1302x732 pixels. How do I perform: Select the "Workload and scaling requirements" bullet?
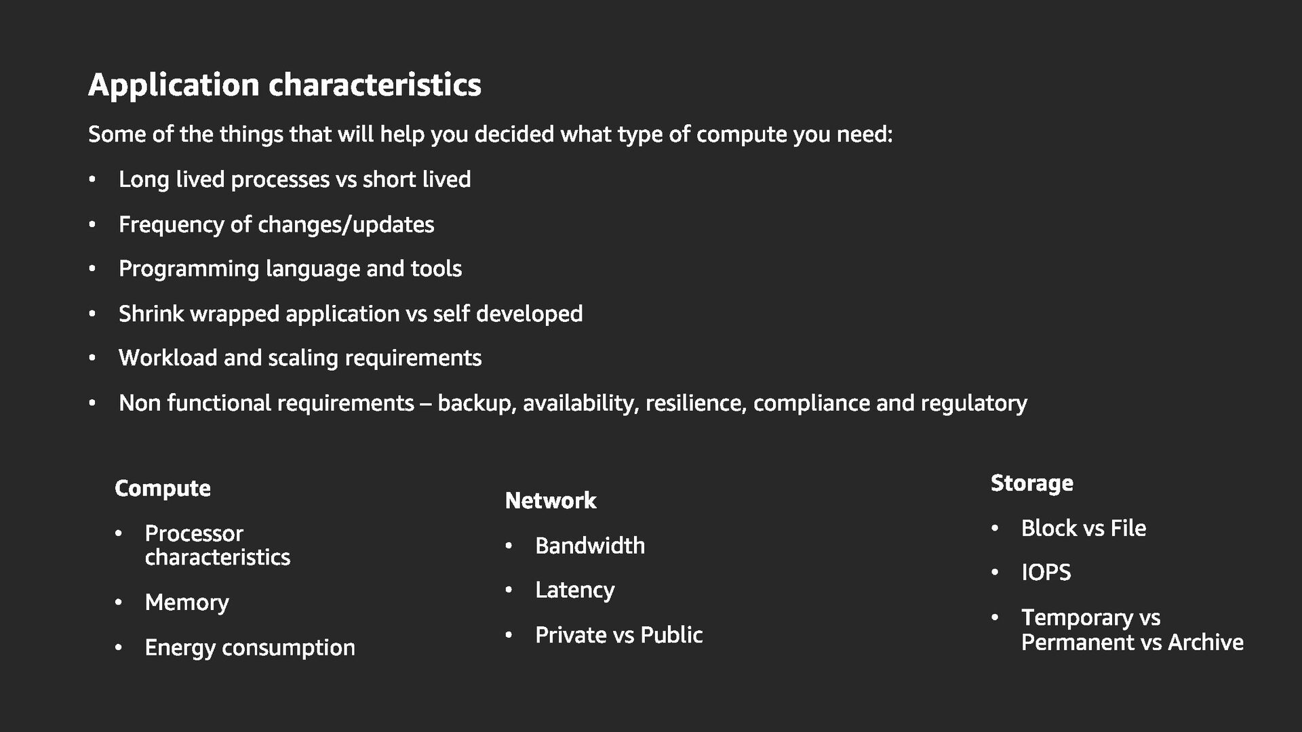[300, 358]
